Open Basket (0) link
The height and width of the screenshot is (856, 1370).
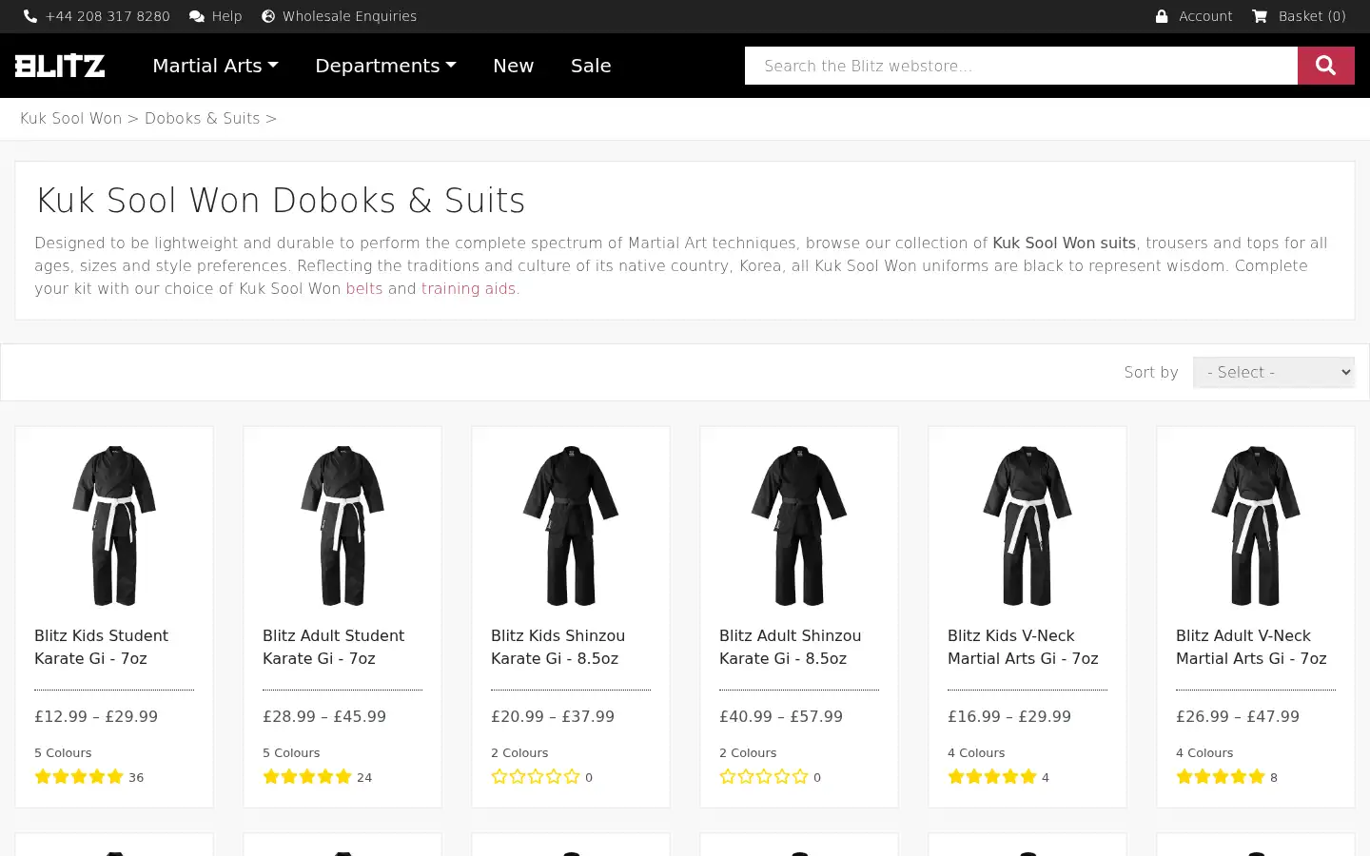pos(1312,16)
